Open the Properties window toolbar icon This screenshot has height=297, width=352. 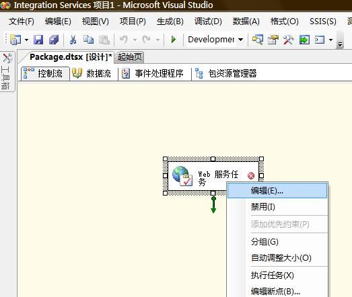click(273, 40)
